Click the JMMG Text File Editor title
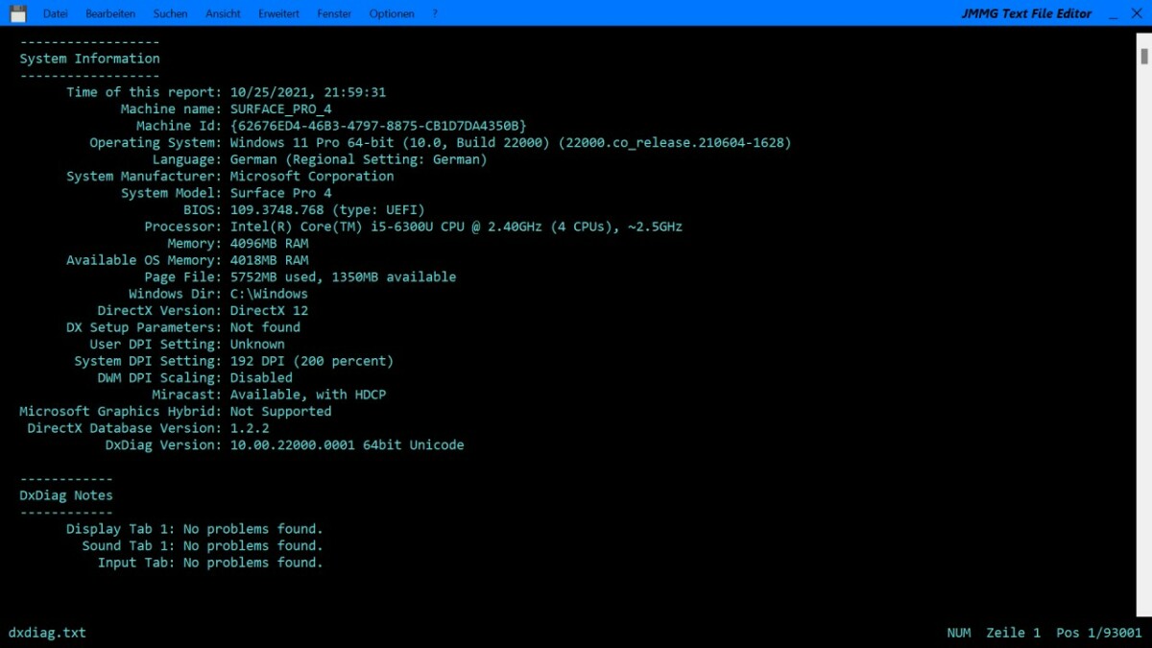Screen dimensions: 1152x648 click(x=1026, y=12)
